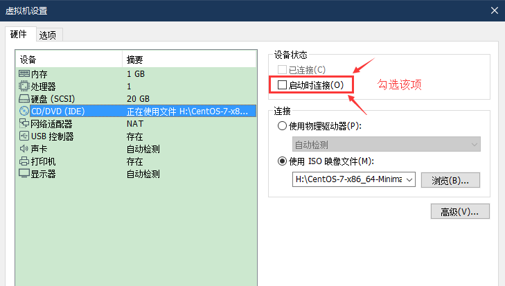Select the 内存 row label
Viewport: 505px width, 286px height.
(39, 74)
